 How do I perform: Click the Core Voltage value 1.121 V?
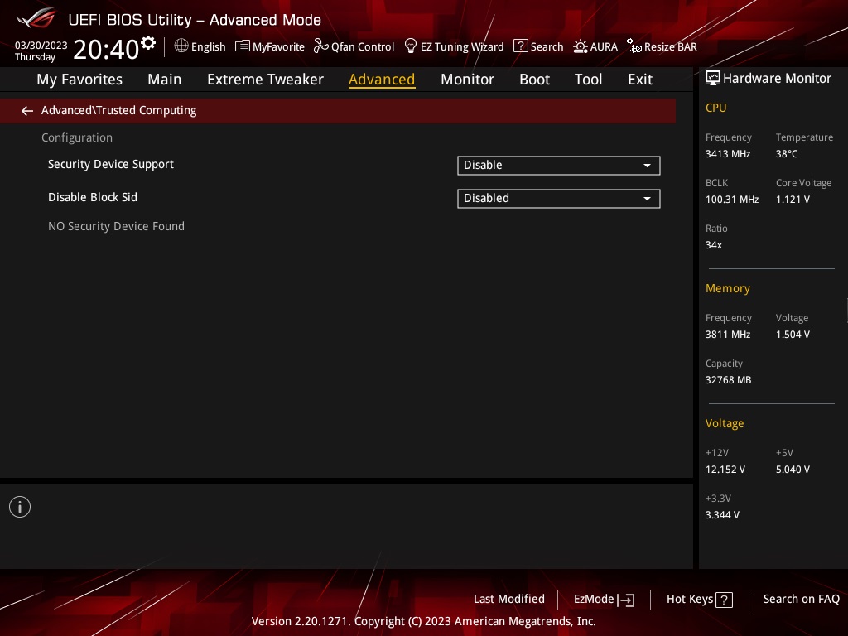(793, 200)
